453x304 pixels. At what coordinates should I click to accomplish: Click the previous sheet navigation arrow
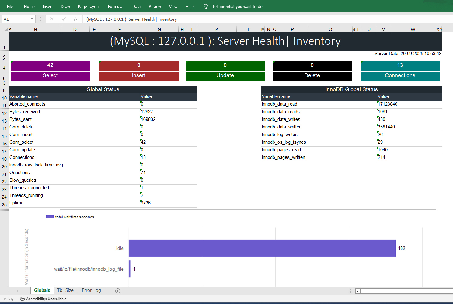click(x=9, y=291)
